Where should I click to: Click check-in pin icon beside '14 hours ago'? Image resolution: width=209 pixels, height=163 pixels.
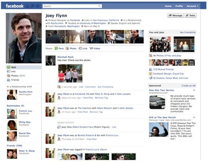59,112
